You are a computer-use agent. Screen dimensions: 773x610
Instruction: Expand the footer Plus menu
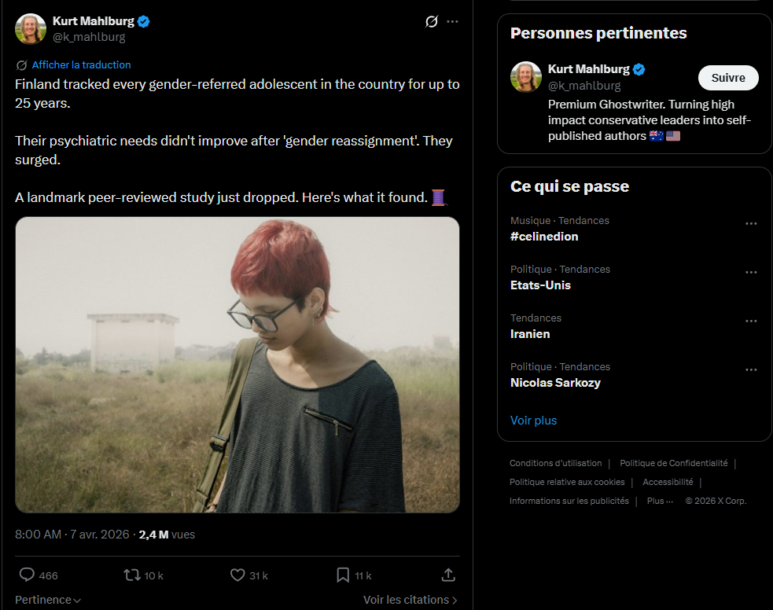660,501
